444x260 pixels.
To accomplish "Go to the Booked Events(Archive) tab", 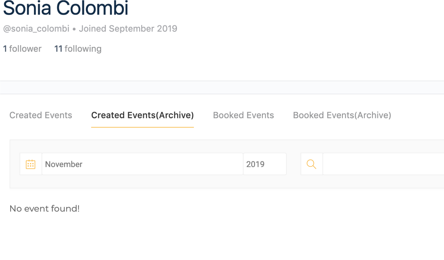I will pyautogui.click(x=342, y=115).
